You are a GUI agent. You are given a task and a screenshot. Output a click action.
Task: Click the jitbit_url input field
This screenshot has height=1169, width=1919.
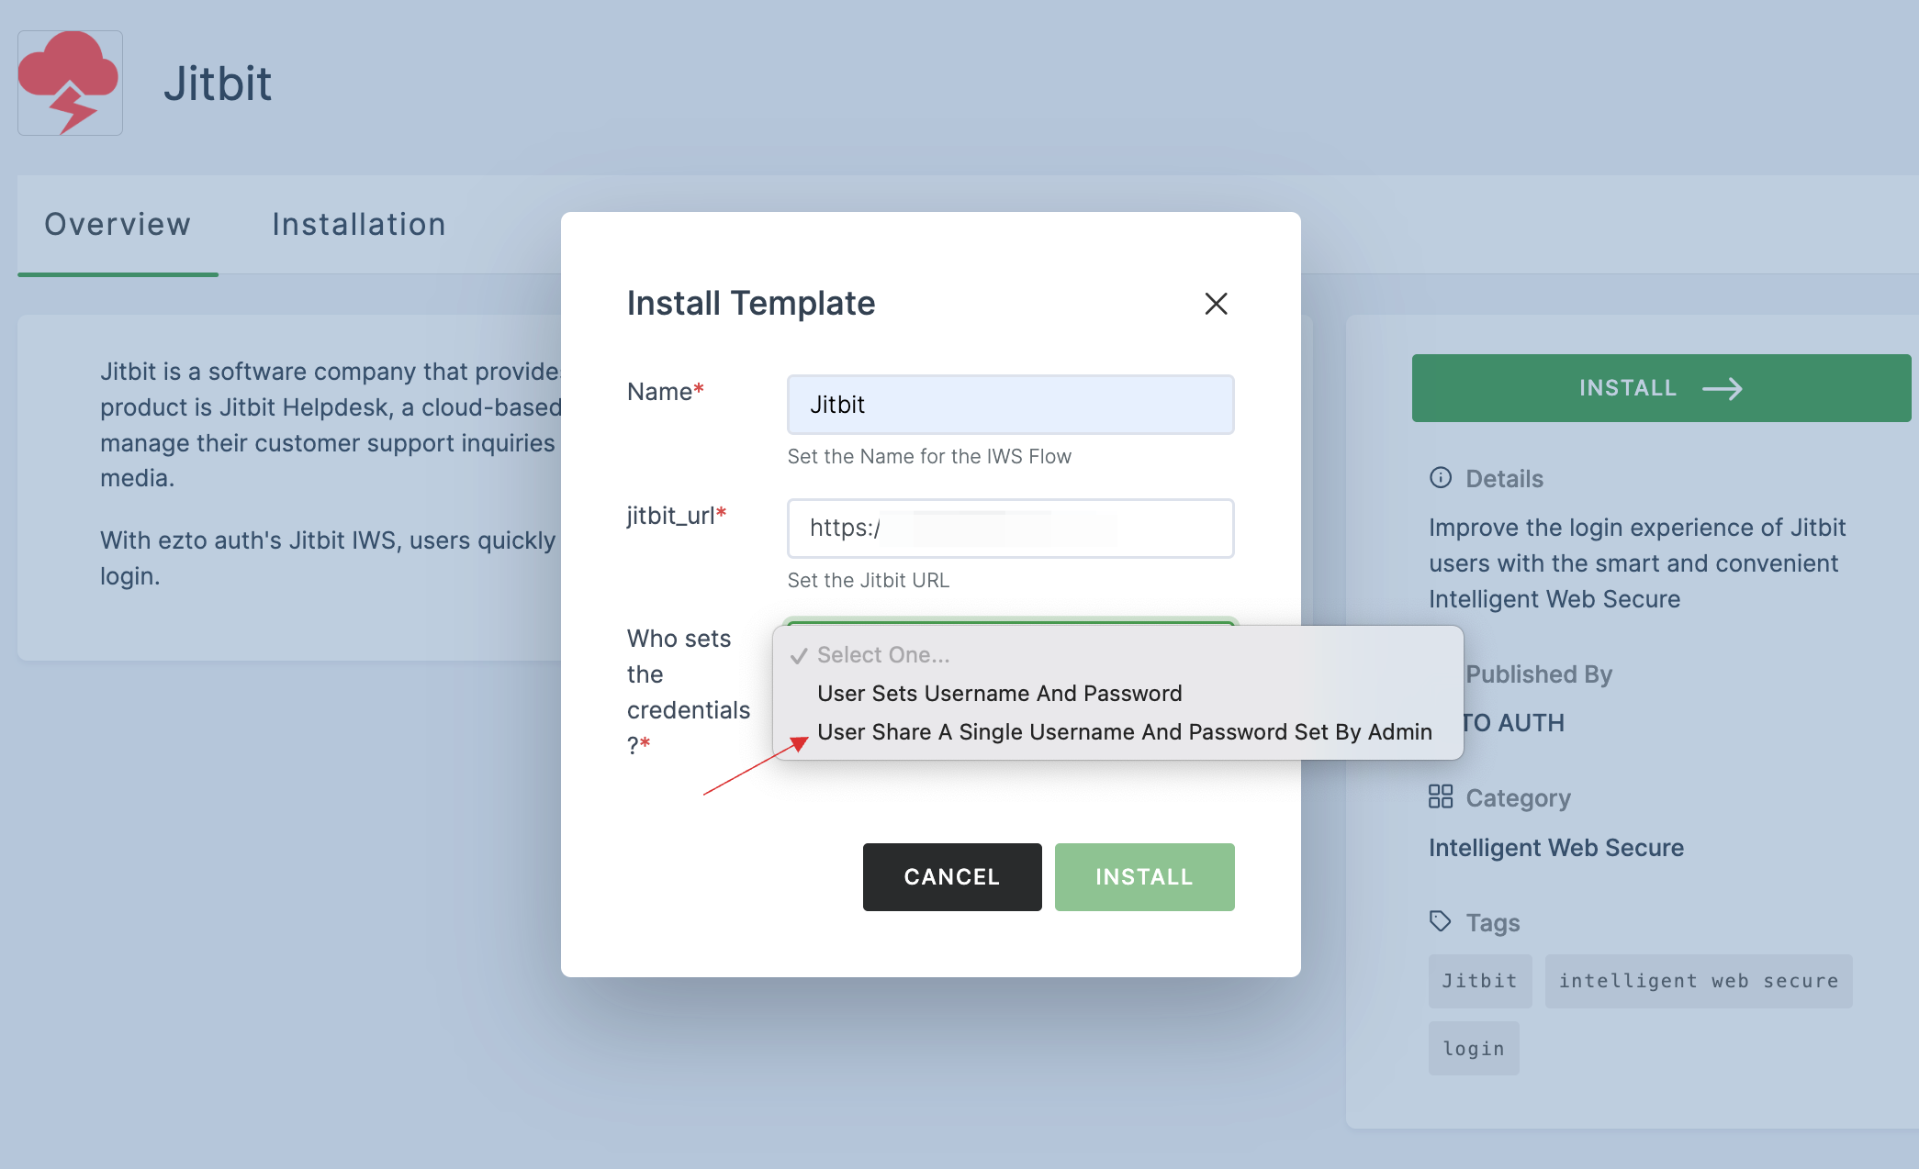1010,528
